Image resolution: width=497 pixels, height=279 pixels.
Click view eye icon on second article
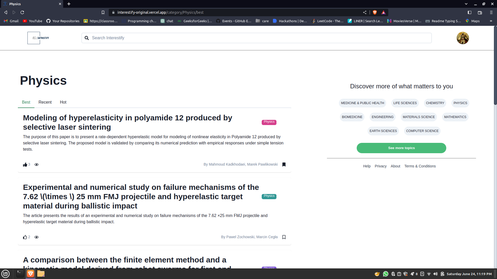coord(36,237)
